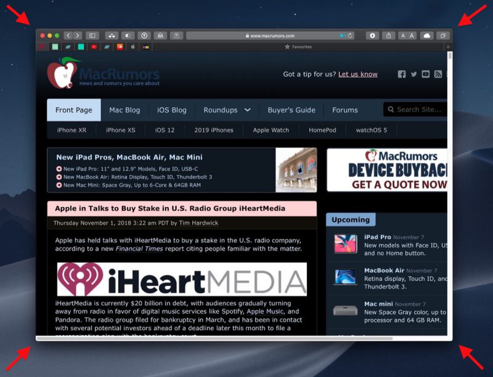The height and width of the screenshot is (377, 493).
Task: Click the iCloud tab sharing cloud icon
Action: point(427,36)
